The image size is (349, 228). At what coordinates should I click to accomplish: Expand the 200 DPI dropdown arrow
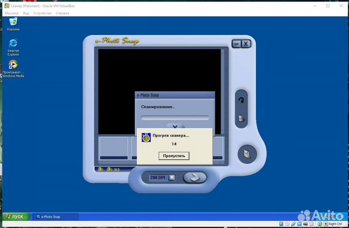click(x=172, y=178)
